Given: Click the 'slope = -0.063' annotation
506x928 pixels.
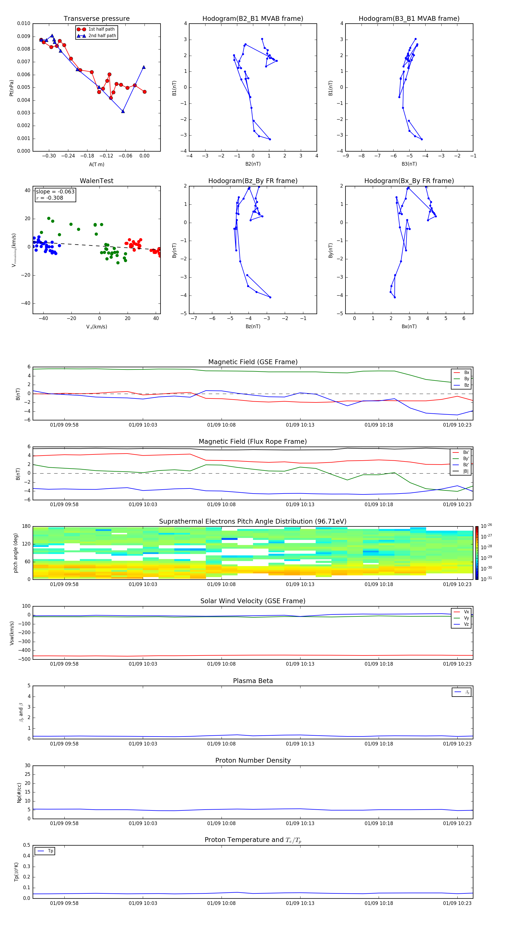Looking at the screenshot, I should tap(55, 192).
